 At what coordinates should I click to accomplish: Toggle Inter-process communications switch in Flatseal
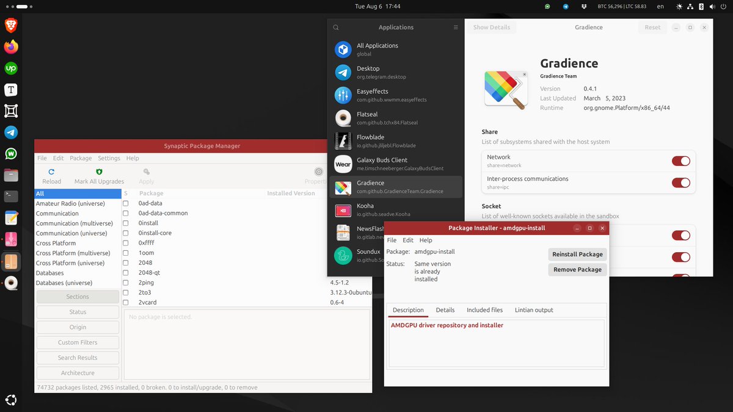[681, 183]
